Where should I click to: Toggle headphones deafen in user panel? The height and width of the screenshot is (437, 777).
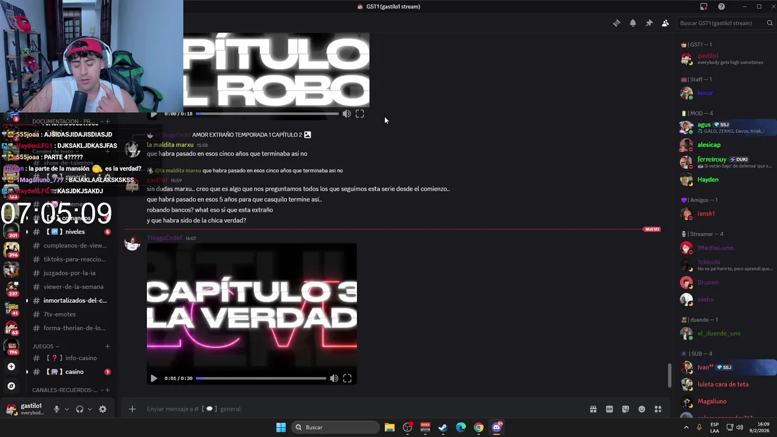pos(80,409)
